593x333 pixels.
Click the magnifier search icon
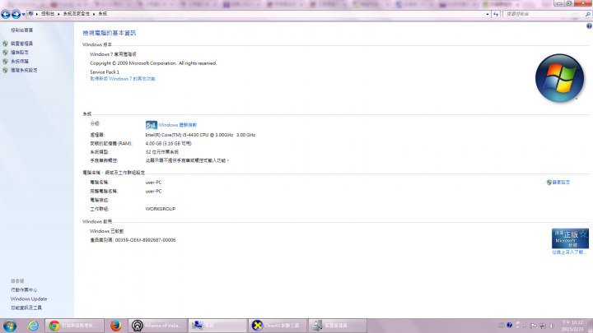point(587,14)
